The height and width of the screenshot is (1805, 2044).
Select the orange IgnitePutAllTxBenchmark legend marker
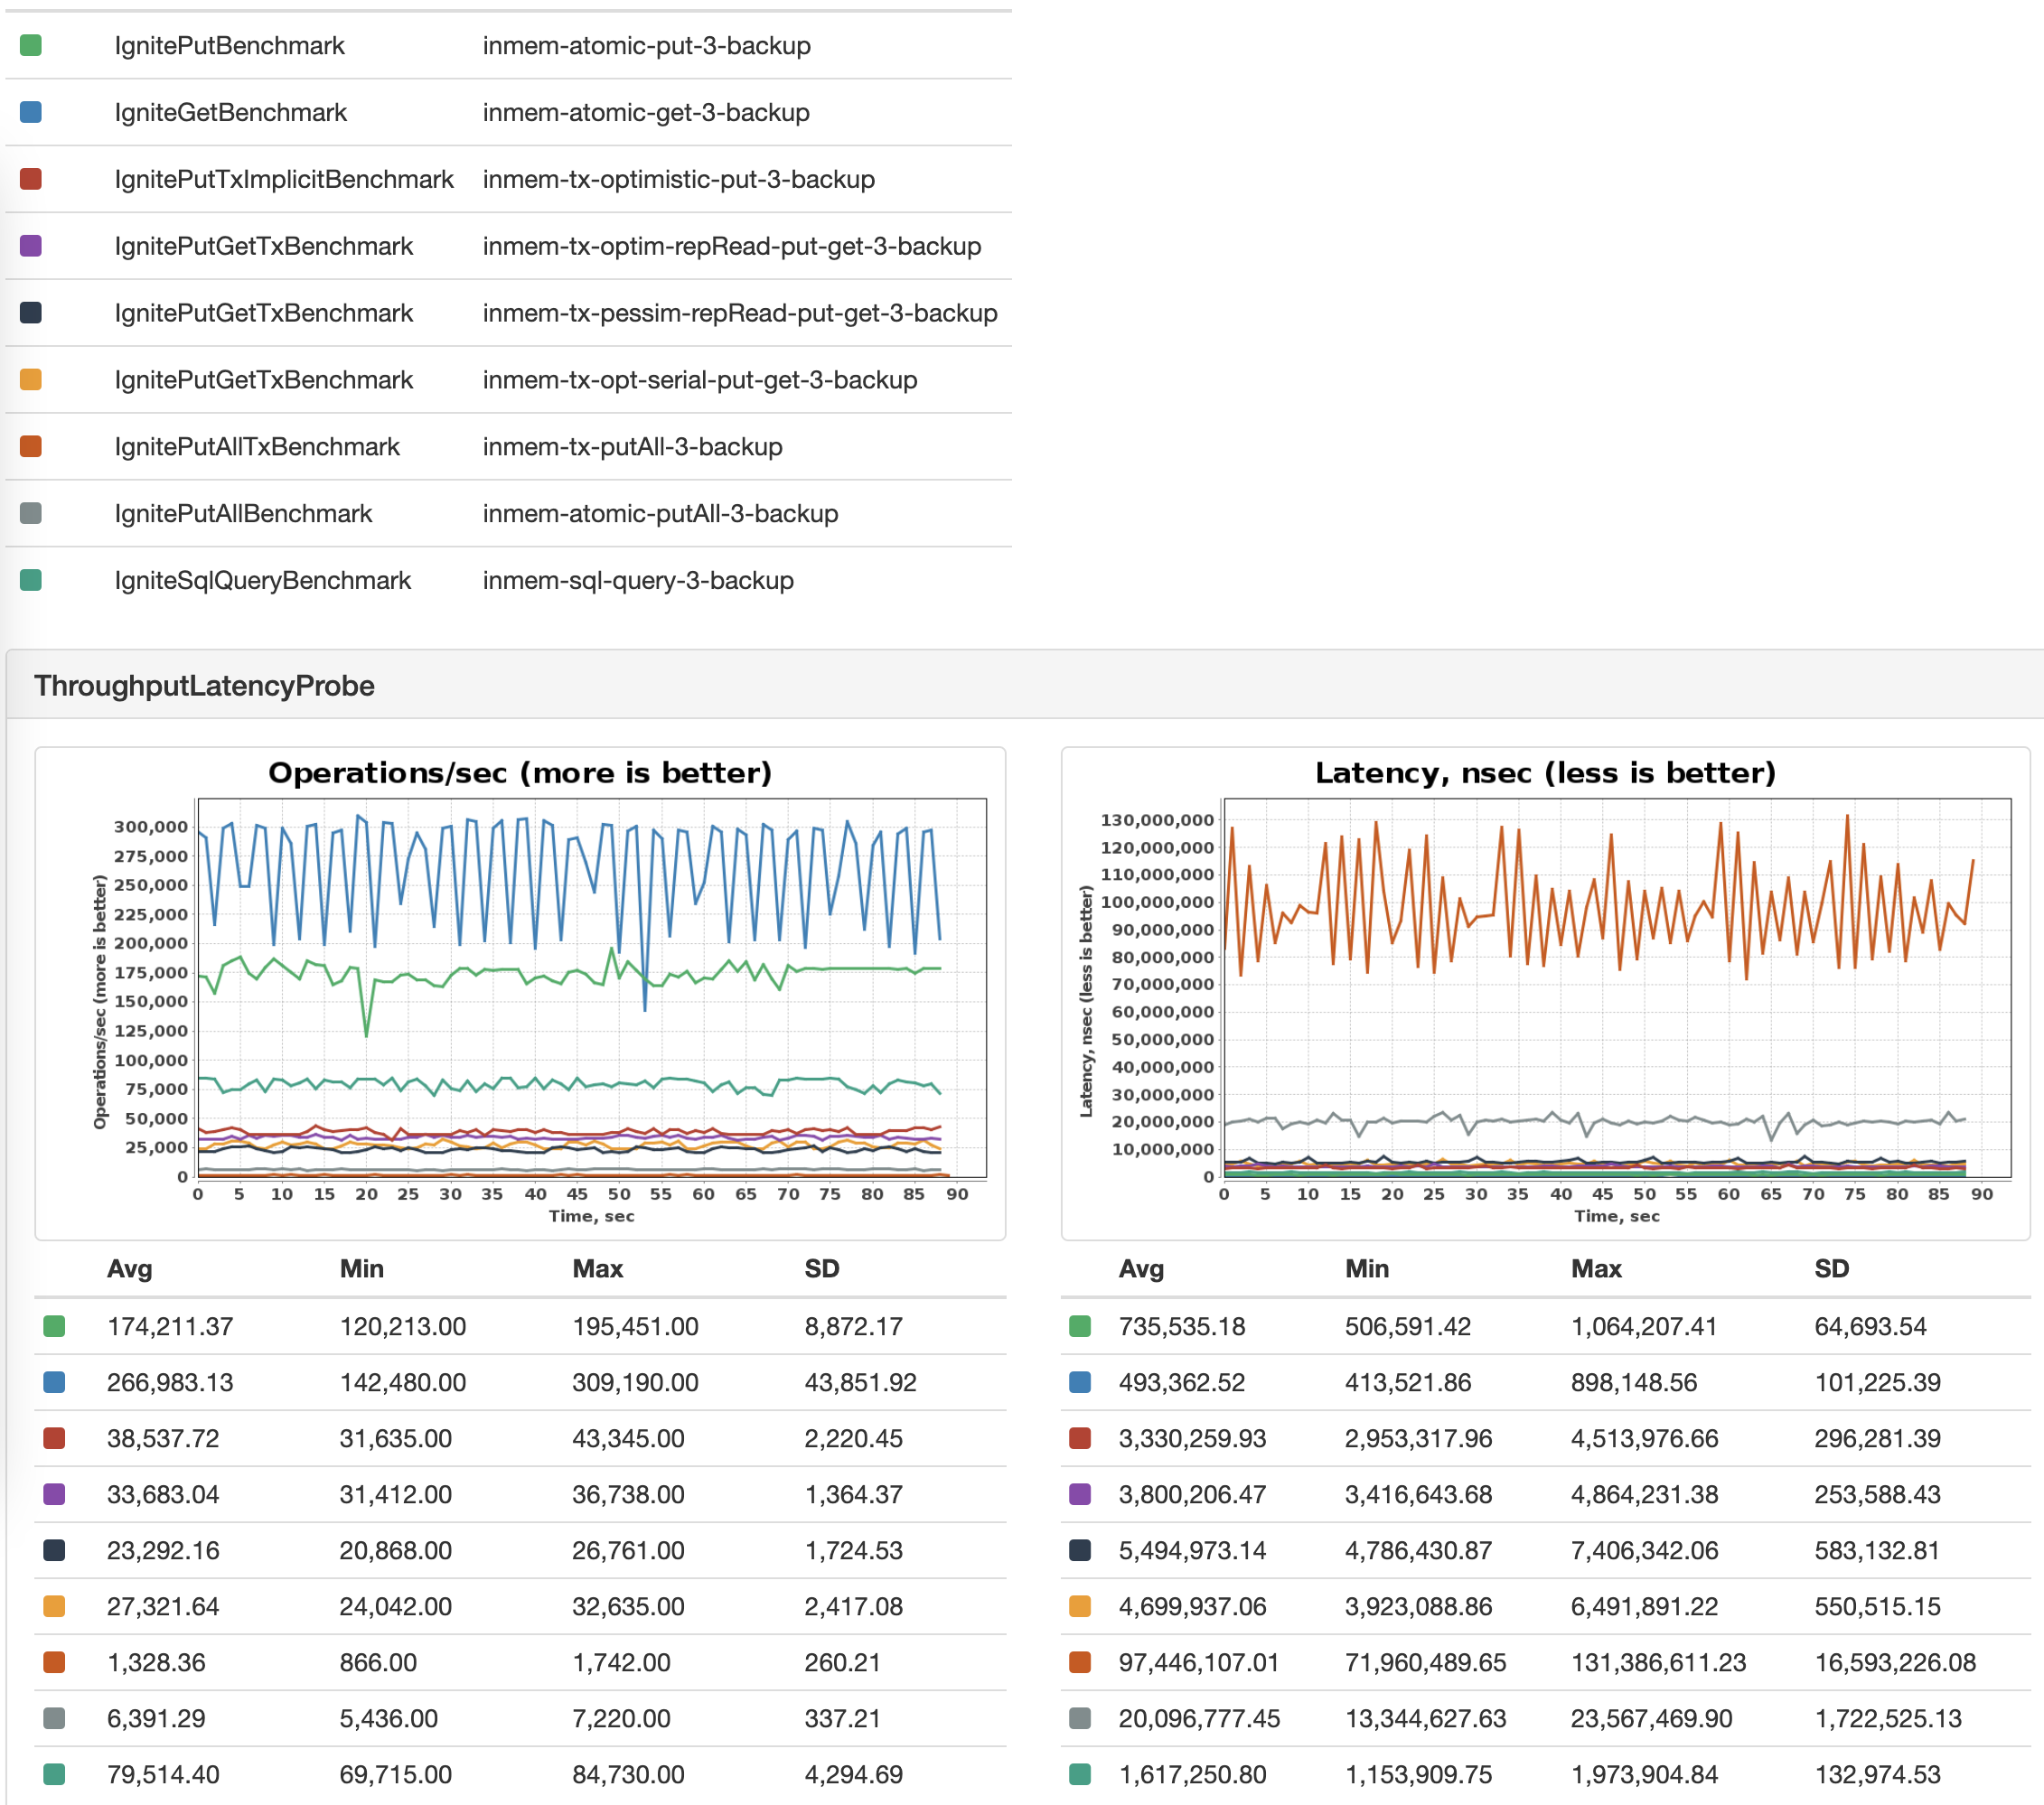32,447
